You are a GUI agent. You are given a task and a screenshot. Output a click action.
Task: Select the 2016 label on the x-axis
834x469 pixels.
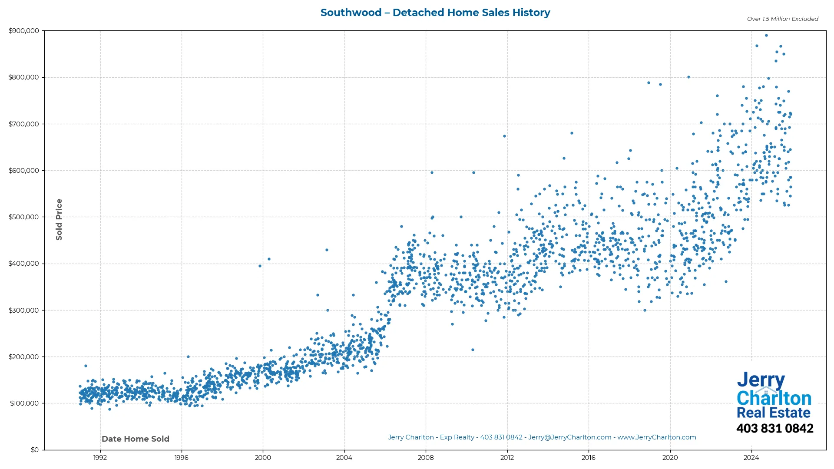point(589,458)
